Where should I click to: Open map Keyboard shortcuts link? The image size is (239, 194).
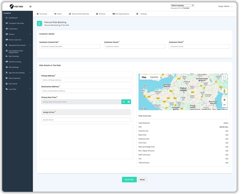[x=195, y=109]
